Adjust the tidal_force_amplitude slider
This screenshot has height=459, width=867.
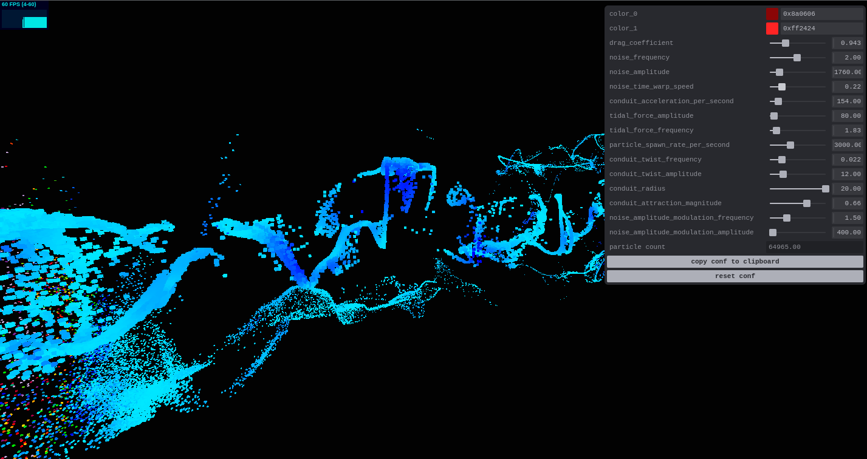point(773,115)
